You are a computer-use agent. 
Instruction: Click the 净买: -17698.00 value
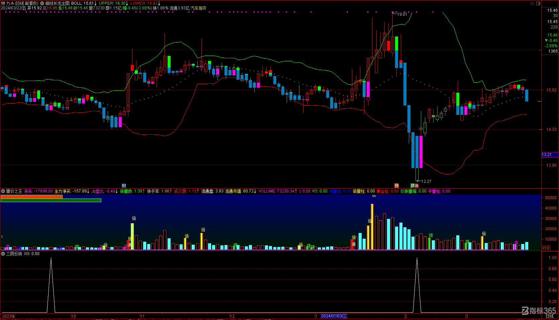pos(38,191)
